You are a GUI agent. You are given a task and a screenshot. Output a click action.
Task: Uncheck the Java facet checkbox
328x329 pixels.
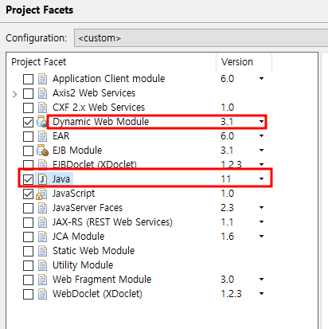28,179
